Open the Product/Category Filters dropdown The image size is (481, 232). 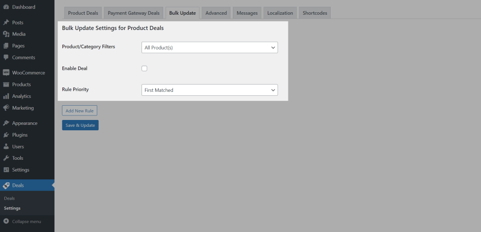tap(209, 48)
